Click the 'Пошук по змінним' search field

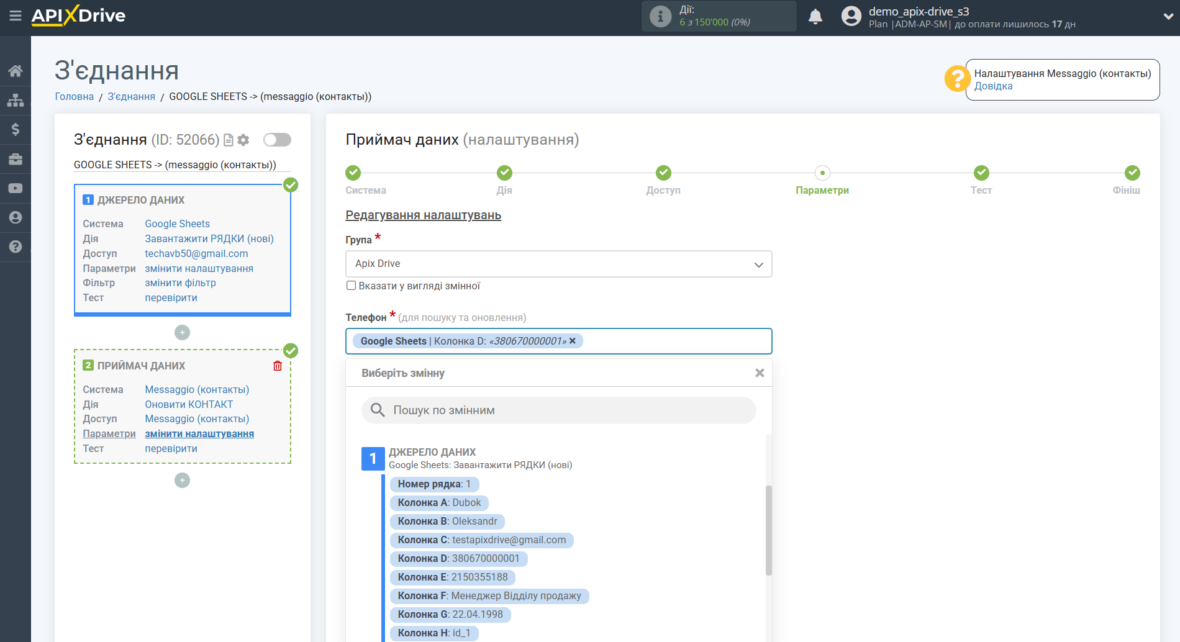[559, 410]
